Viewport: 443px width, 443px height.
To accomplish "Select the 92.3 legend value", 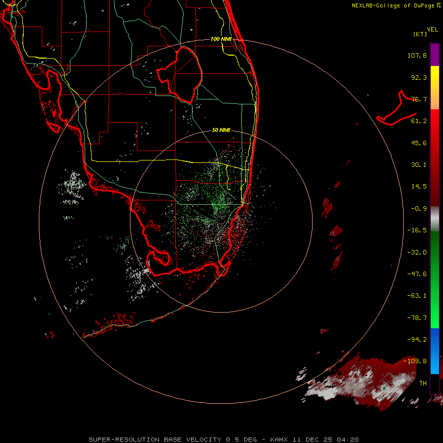I will [x=419, y=77].
